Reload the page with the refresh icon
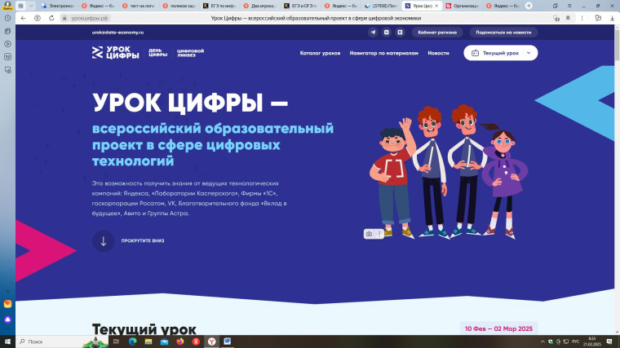 tap(51, 18)
